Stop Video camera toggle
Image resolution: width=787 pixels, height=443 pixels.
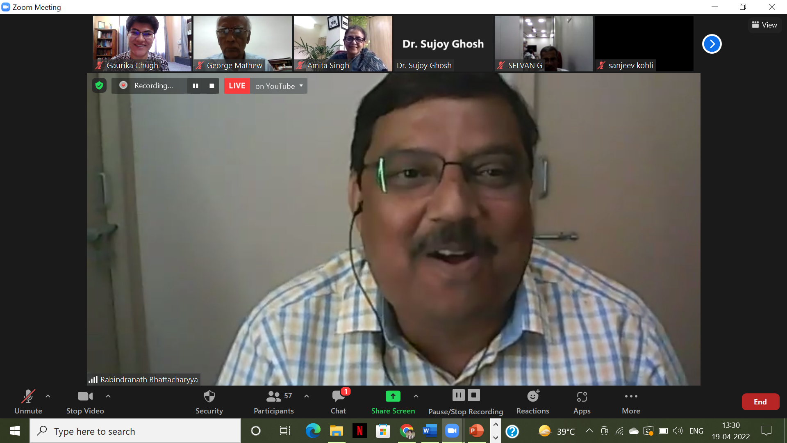(x=85, y=397)
